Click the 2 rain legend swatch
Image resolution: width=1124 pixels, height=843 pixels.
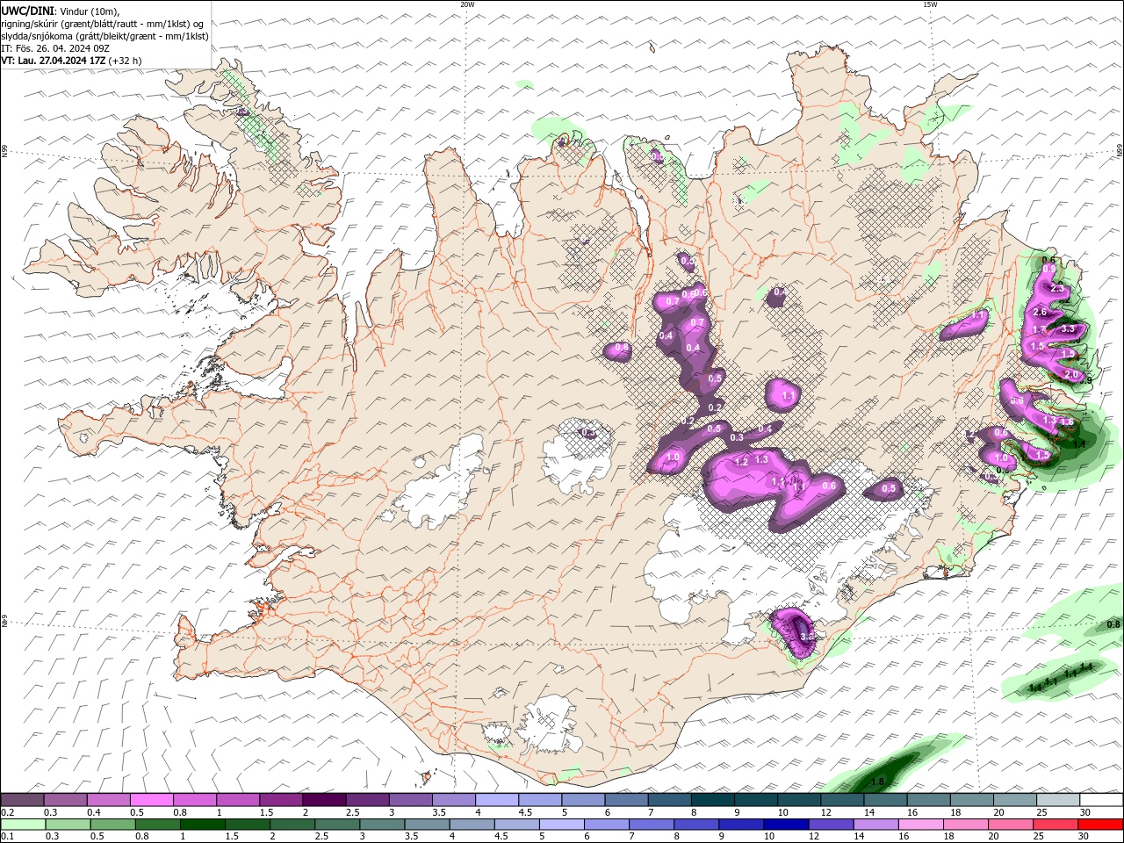click(x=292, y=825)
